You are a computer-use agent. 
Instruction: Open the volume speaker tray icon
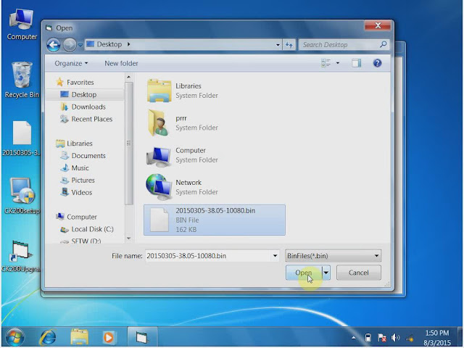pos(395,338)
